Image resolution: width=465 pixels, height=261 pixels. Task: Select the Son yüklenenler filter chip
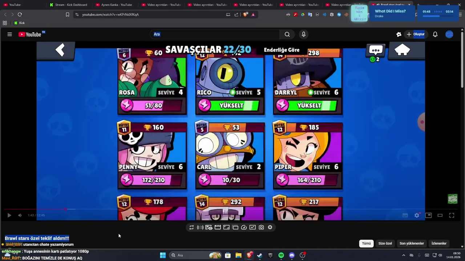(x=412, y=243)
